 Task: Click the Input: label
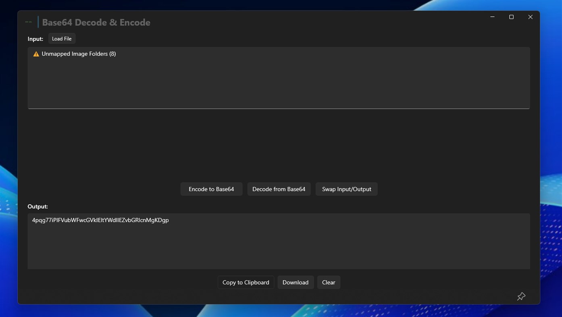click(35, 39)
